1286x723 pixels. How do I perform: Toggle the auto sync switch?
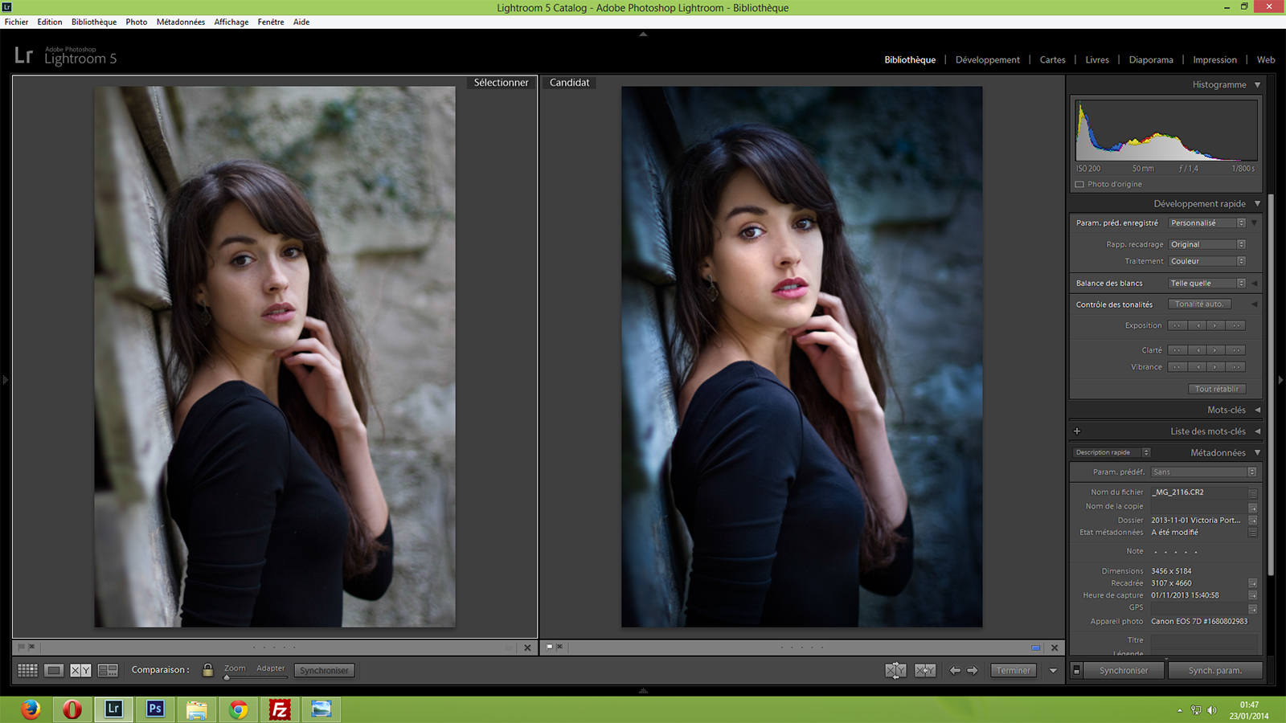click(x=1076, y=670)
